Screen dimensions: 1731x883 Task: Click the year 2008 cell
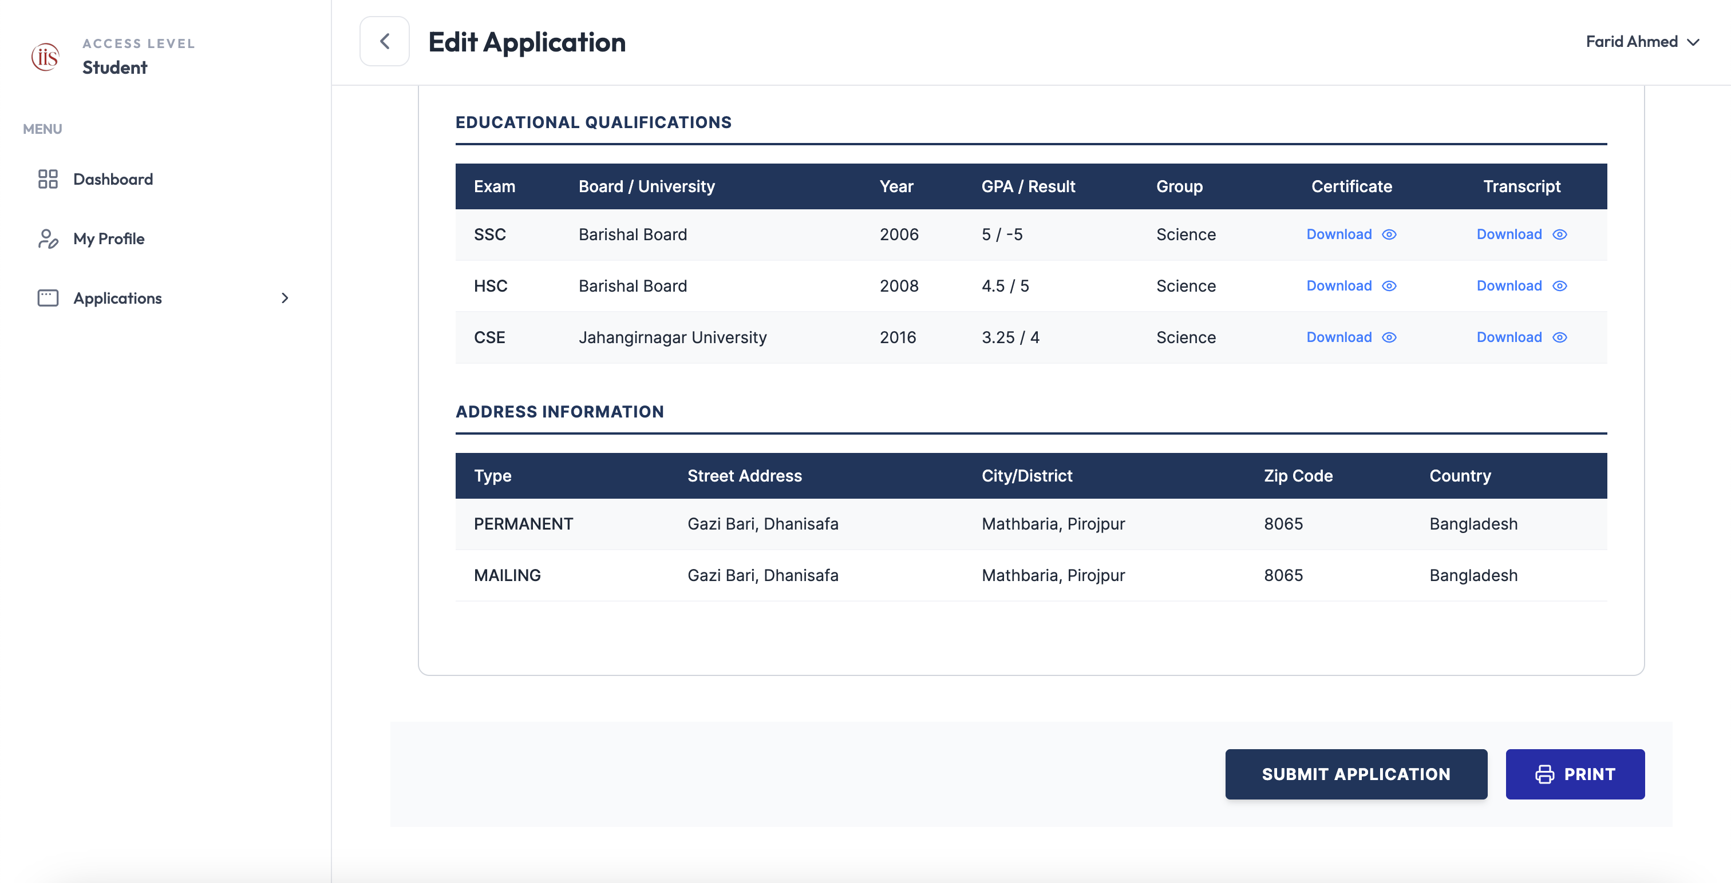[899, 286]
